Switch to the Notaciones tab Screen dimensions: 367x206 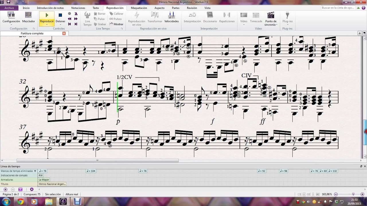[78, 8]
